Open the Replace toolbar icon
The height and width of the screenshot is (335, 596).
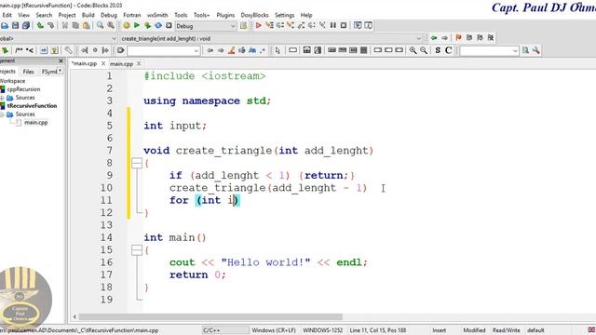[111, 25]
